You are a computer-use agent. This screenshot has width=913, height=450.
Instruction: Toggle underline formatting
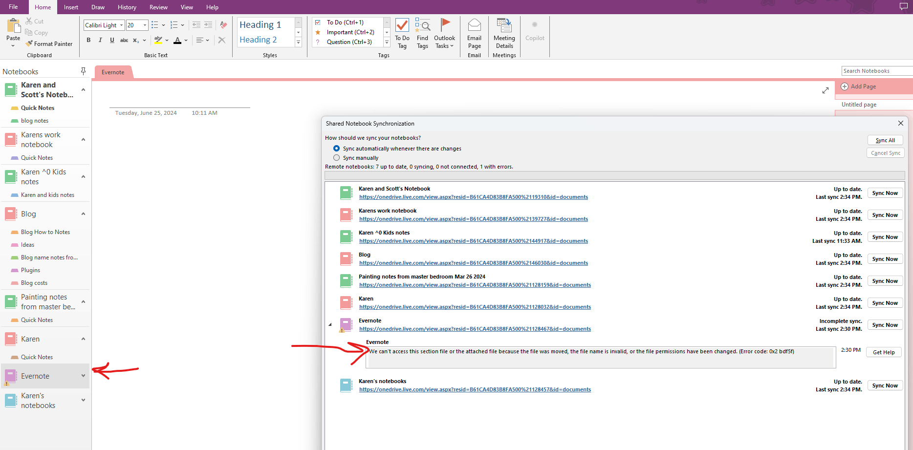(112, 40)
